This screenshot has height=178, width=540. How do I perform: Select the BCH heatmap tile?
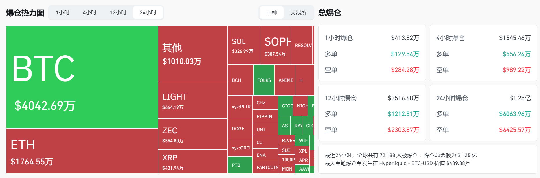pos(240,80)
